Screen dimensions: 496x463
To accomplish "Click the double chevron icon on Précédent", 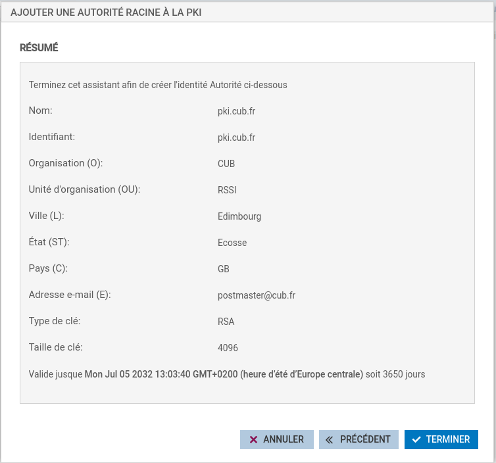I will click(330, 440).
